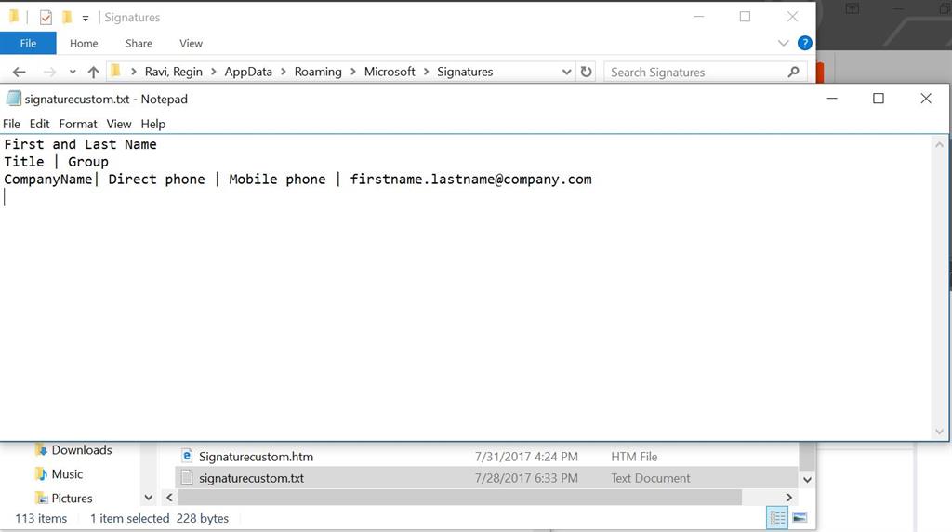Switch to Explorer's View ribbon tab
The height and width of the screenshot is (532, 952).
click(191, 43)
